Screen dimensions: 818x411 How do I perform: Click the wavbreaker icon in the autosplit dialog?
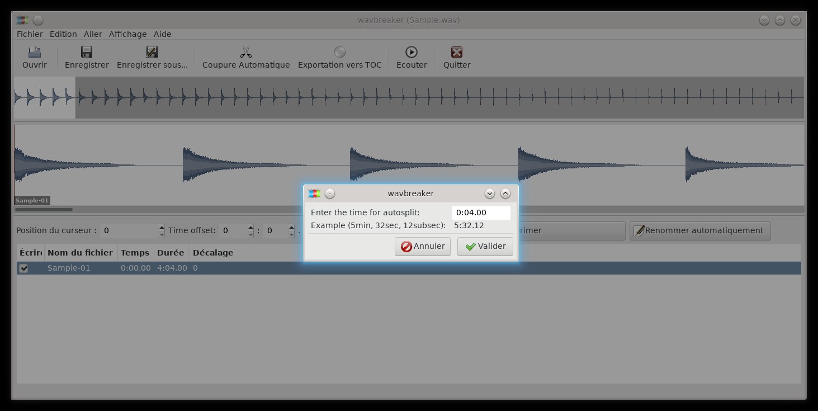pos(314,193)
